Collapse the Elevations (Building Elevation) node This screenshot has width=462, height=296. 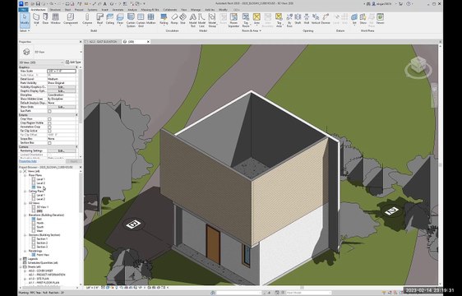[25, 215]
